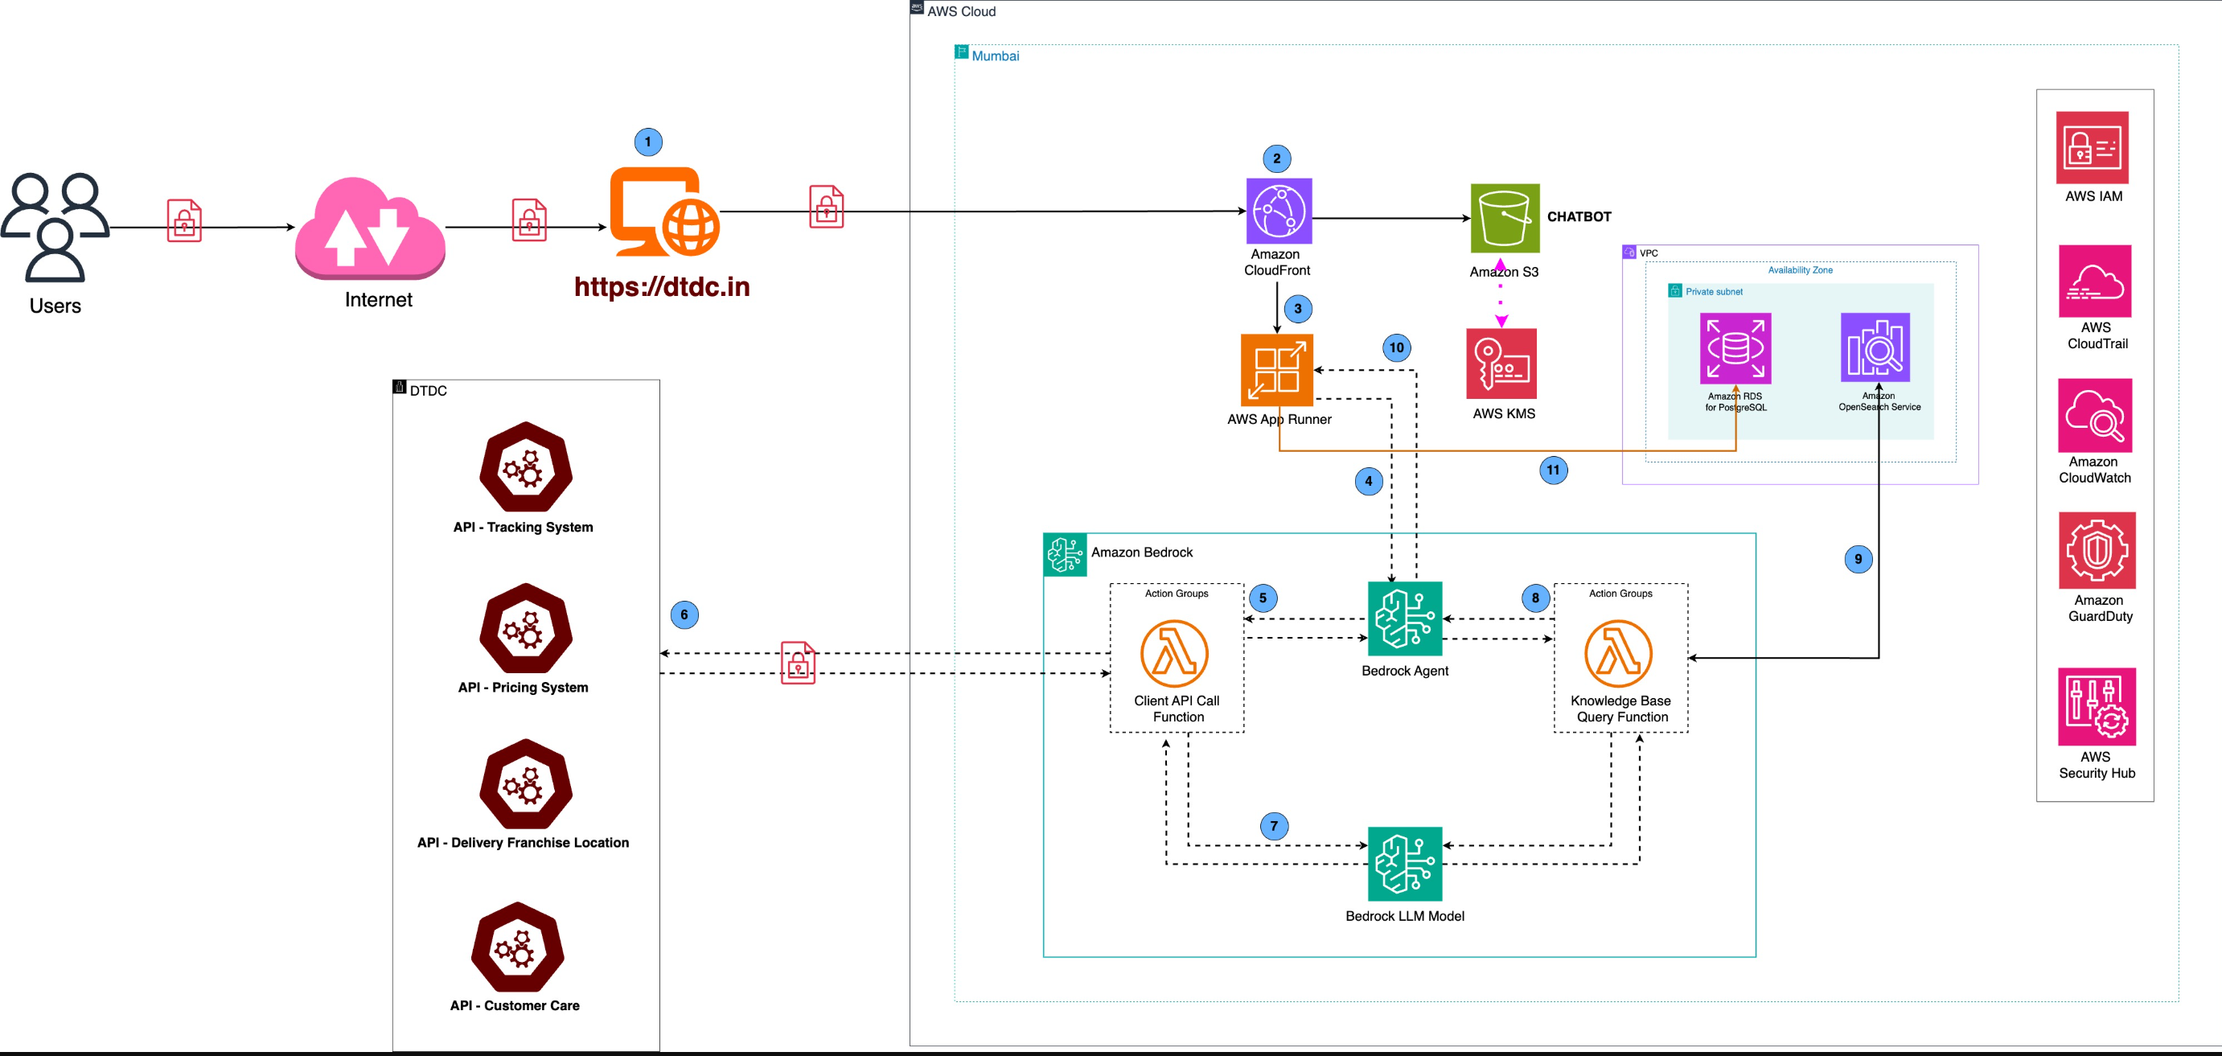Select the Users group icon
Screen dimensions: 2222x1056
click(x=55, y=227)
